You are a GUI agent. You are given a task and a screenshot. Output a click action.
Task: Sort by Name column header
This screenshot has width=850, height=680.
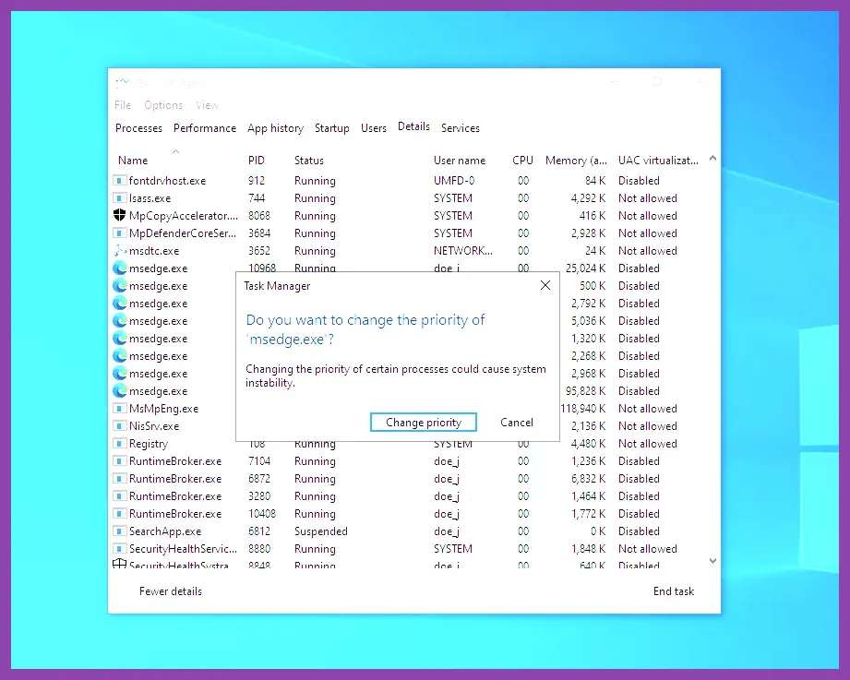pos(133,161)
